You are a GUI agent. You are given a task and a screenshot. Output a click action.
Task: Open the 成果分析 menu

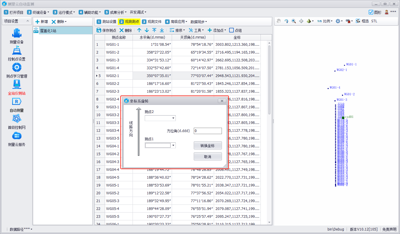[x=116, y=12]
